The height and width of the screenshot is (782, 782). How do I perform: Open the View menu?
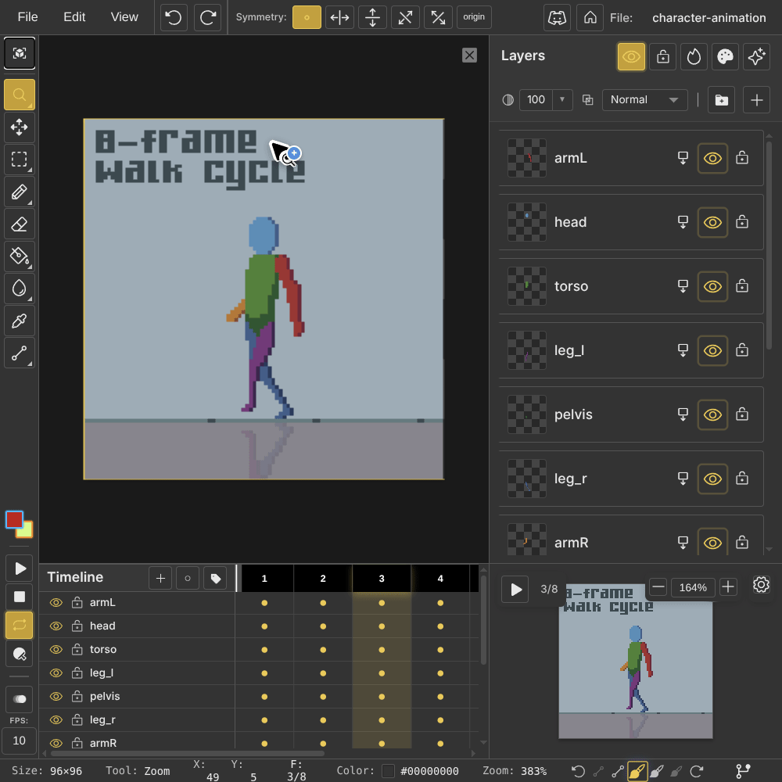pos(124,17)
